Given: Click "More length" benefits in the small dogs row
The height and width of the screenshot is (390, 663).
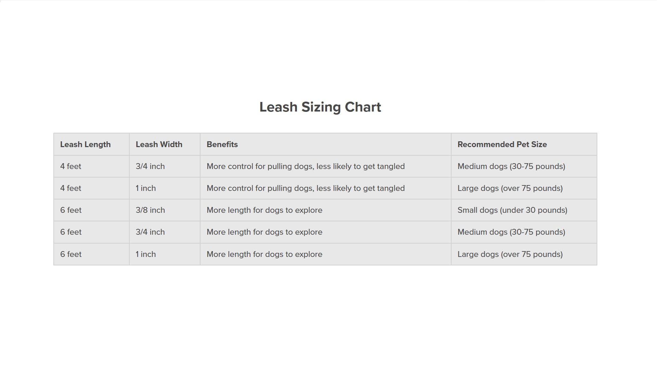Looking at the screenshot, I should click(264, 210).
